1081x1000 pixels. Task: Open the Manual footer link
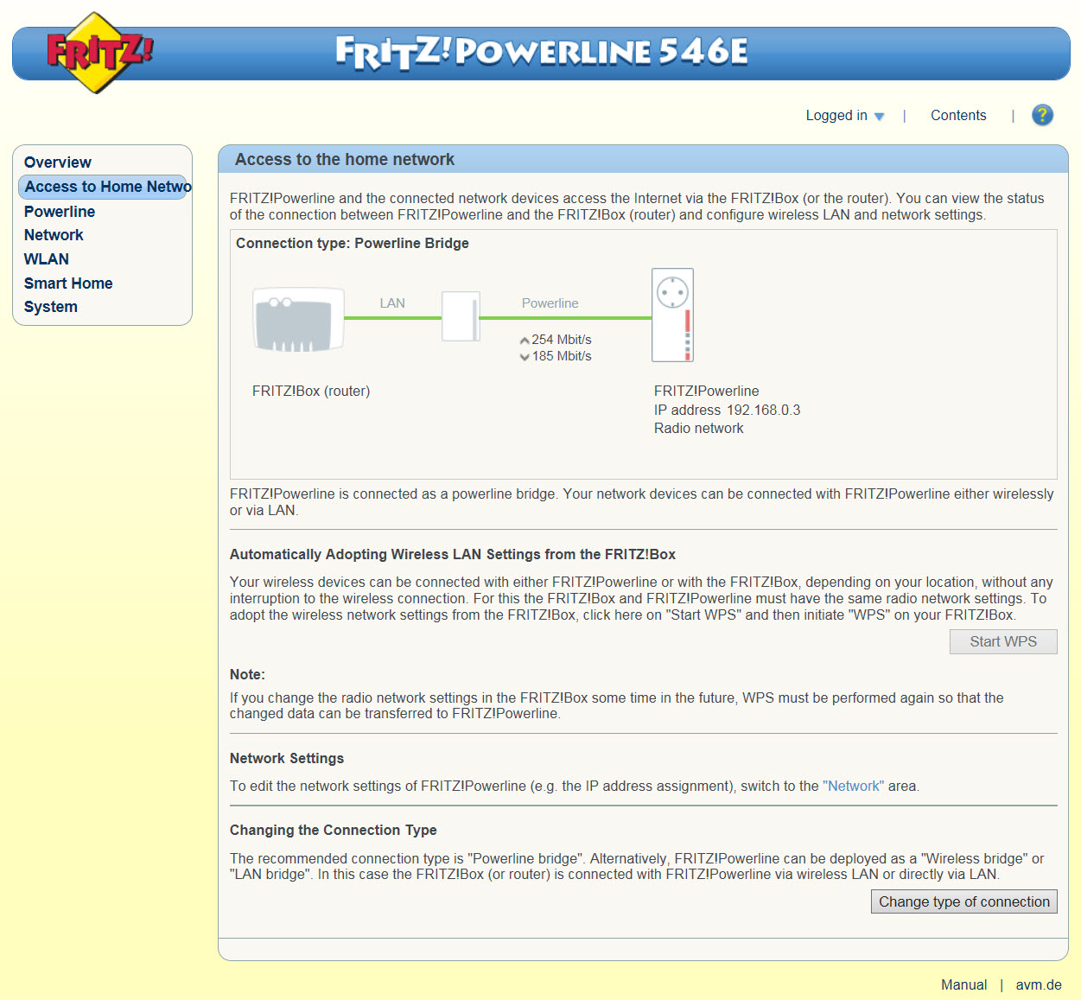tap(963, 985)
